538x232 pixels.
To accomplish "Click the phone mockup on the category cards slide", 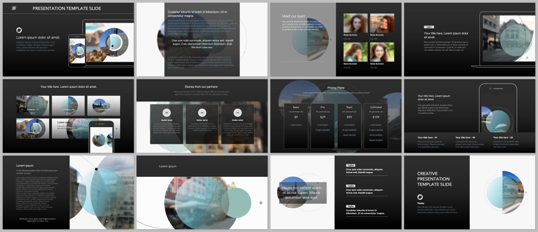I will click(x=101, y=137).
